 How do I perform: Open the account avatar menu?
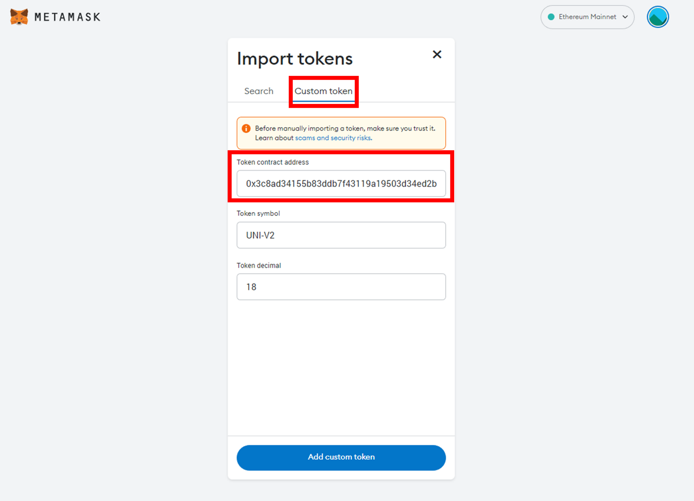658,17
